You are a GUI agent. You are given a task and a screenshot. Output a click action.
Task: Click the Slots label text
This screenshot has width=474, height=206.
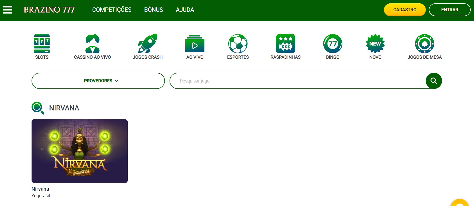click(42, 57)
